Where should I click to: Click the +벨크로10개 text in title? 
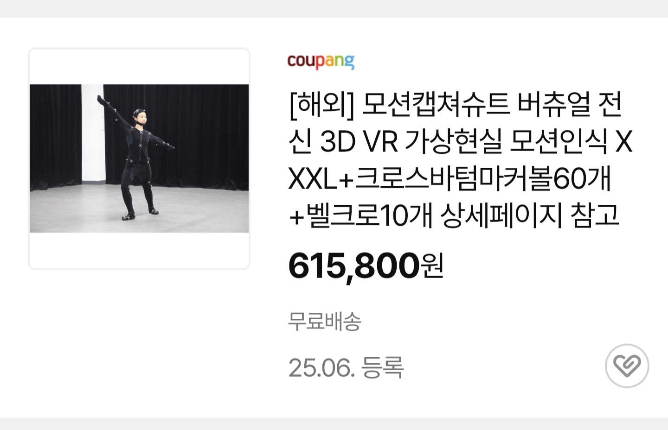pos(360,215)
